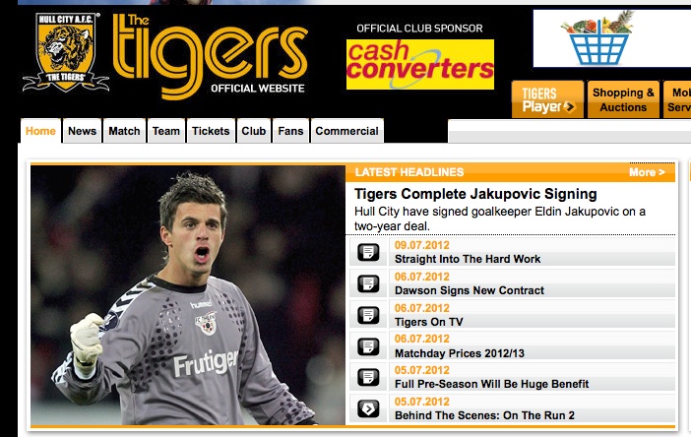Select the News tab
The height and width of the screenshot is (437, 691).
82,131
